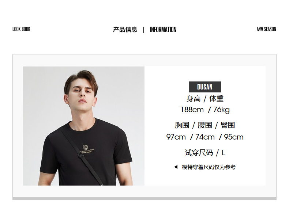Click the model photo thumbnail
This screenshot has width=289, height=202.
(x=84, y=126)
